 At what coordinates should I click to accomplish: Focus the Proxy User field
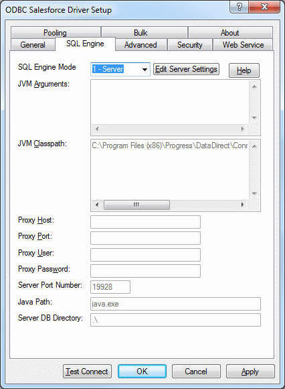click(x=145, y=255)
